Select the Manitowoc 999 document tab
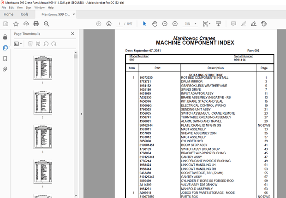Screen dimensions: 286x198 coord(56,14)
